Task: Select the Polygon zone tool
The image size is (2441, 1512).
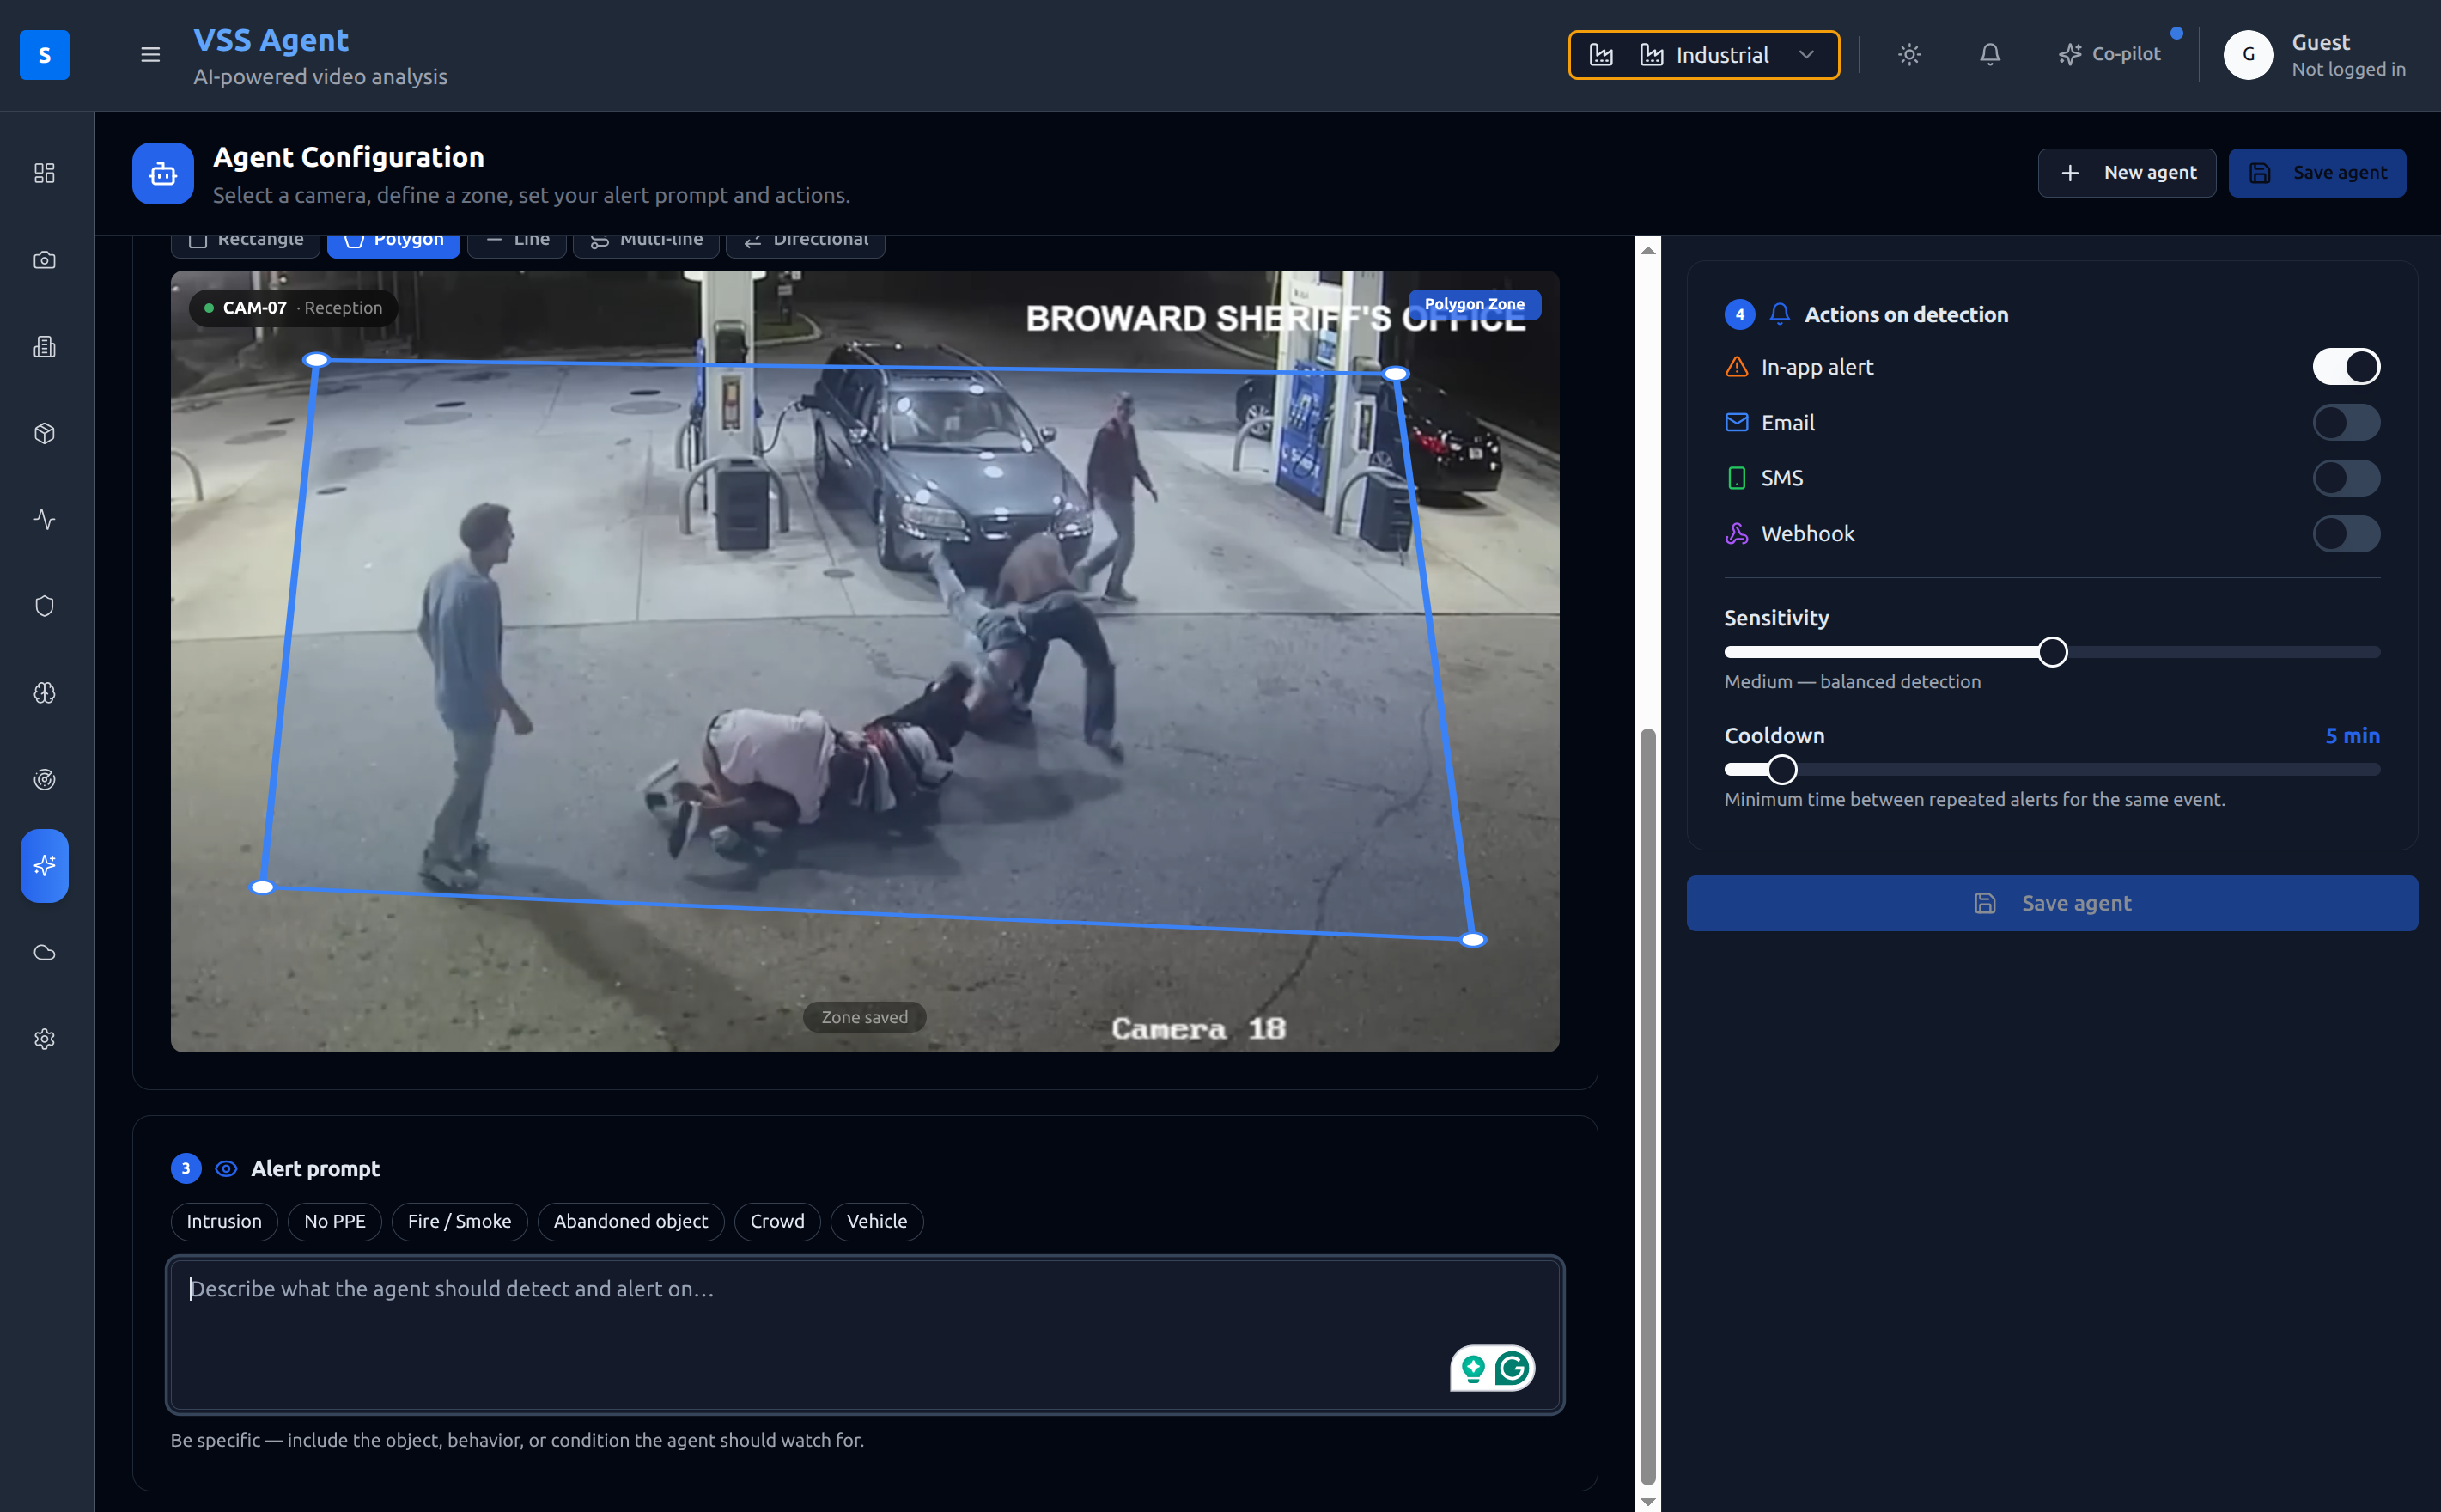Action: point(394,245)
